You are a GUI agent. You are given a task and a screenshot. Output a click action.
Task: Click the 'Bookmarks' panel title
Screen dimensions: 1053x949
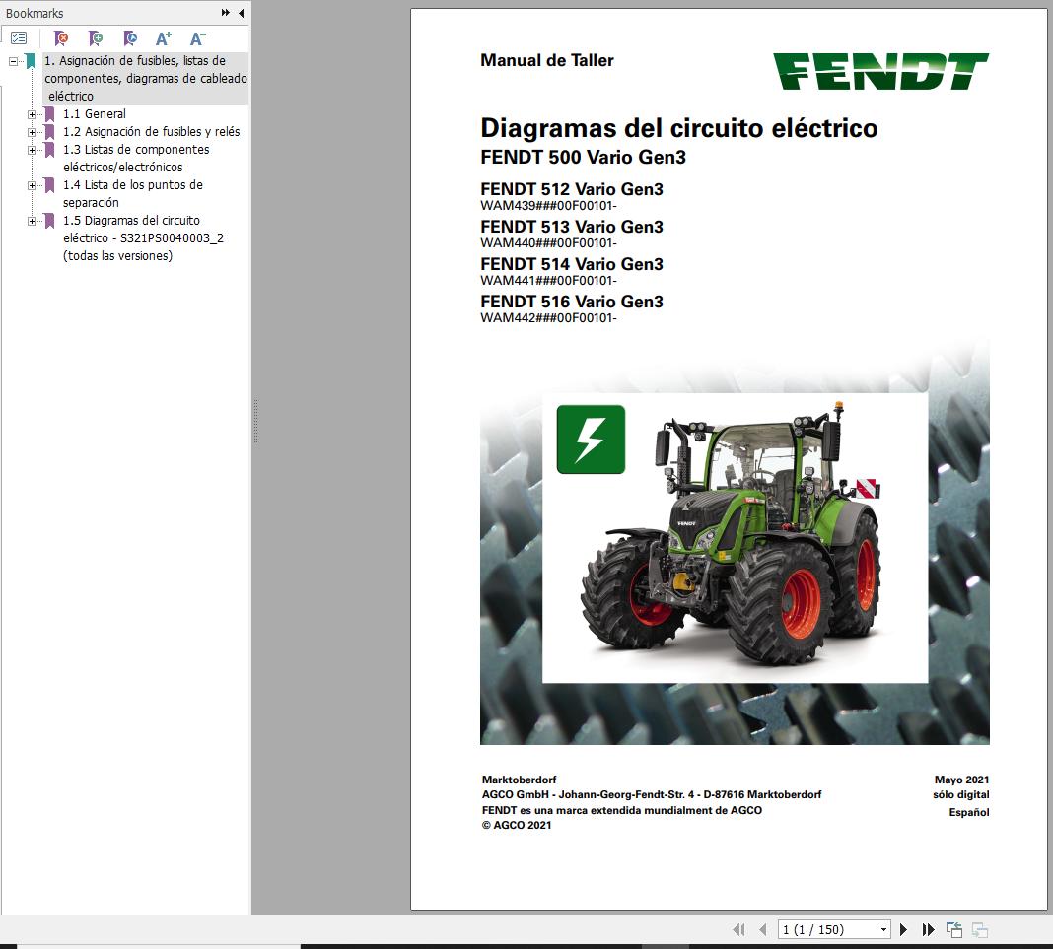click(35, 14)
